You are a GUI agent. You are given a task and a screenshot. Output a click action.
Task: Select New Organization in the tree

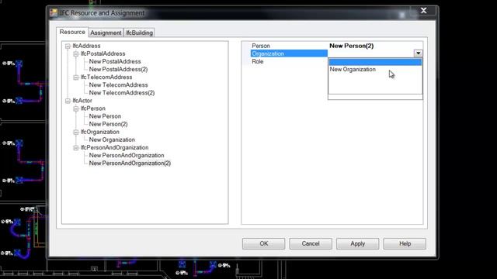(112, 139)
